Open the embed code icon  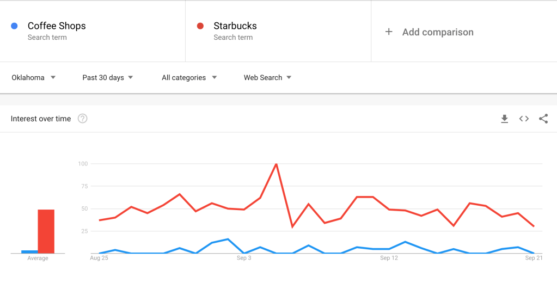point(524,119)
